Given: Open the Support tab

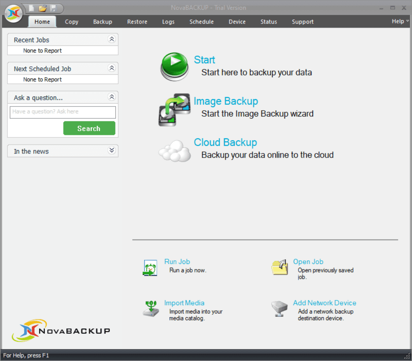Looking at the screenshot, I should click(303, 21).
